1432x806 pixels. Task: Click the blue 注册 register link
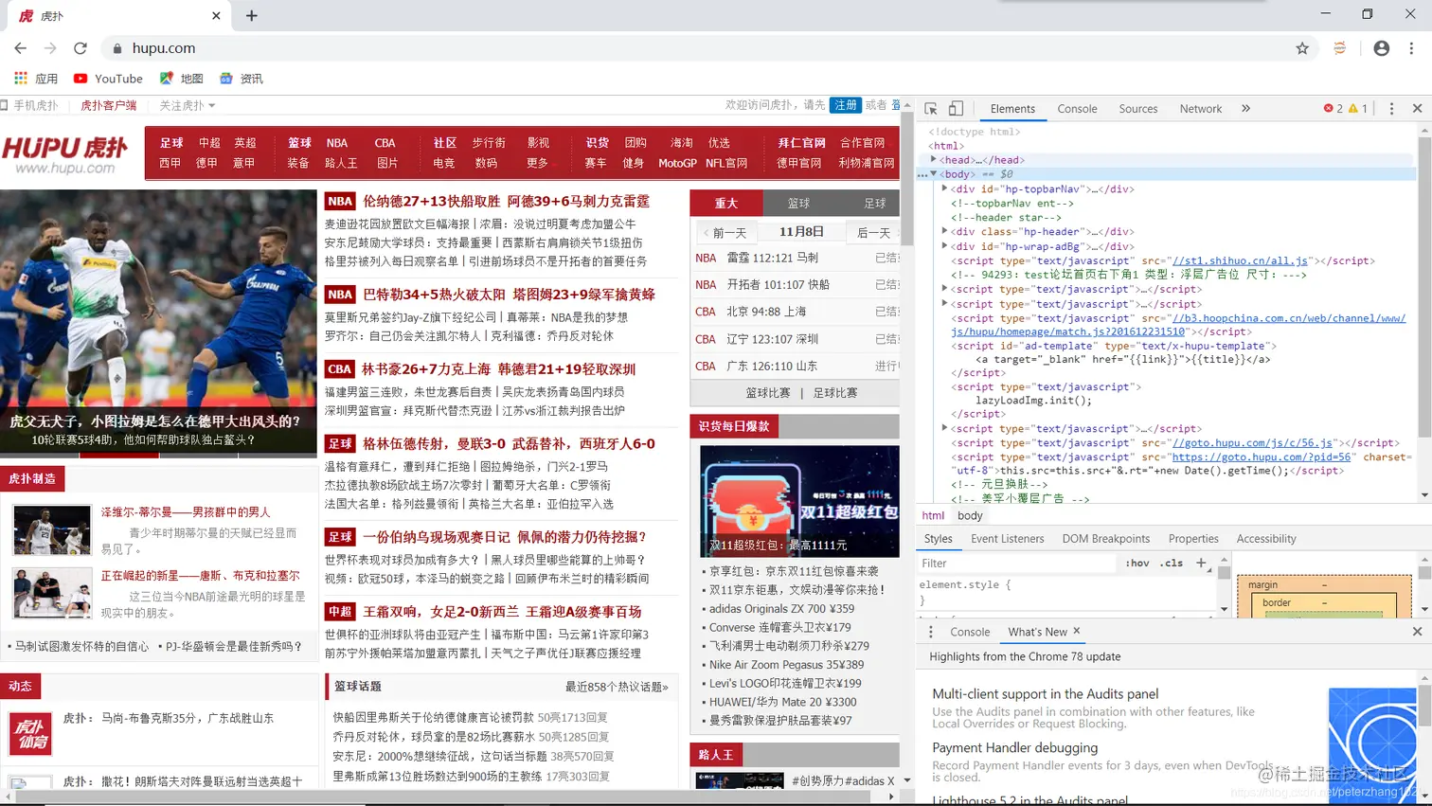pyautogui.click(x=845, y=105)
